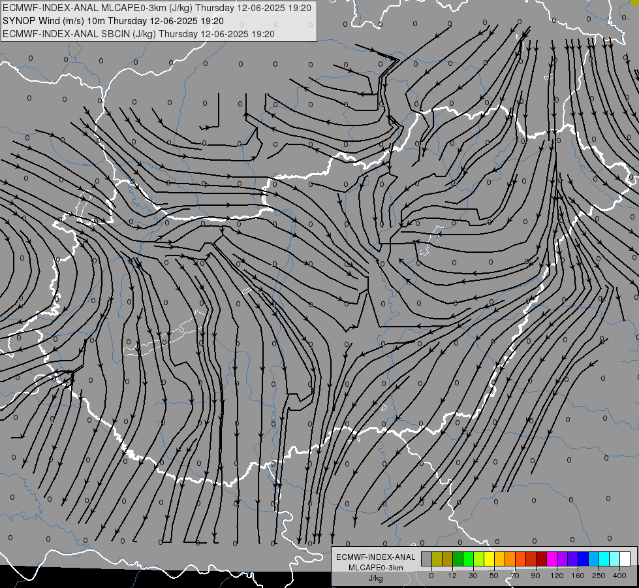Click the bright green legend swatch

click(x=468, y=559)
